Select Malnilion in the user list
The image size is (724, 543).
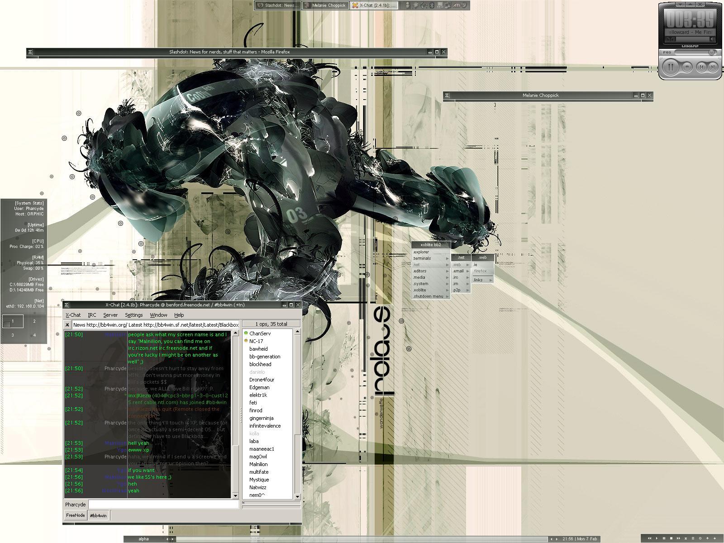coord(267,464)
